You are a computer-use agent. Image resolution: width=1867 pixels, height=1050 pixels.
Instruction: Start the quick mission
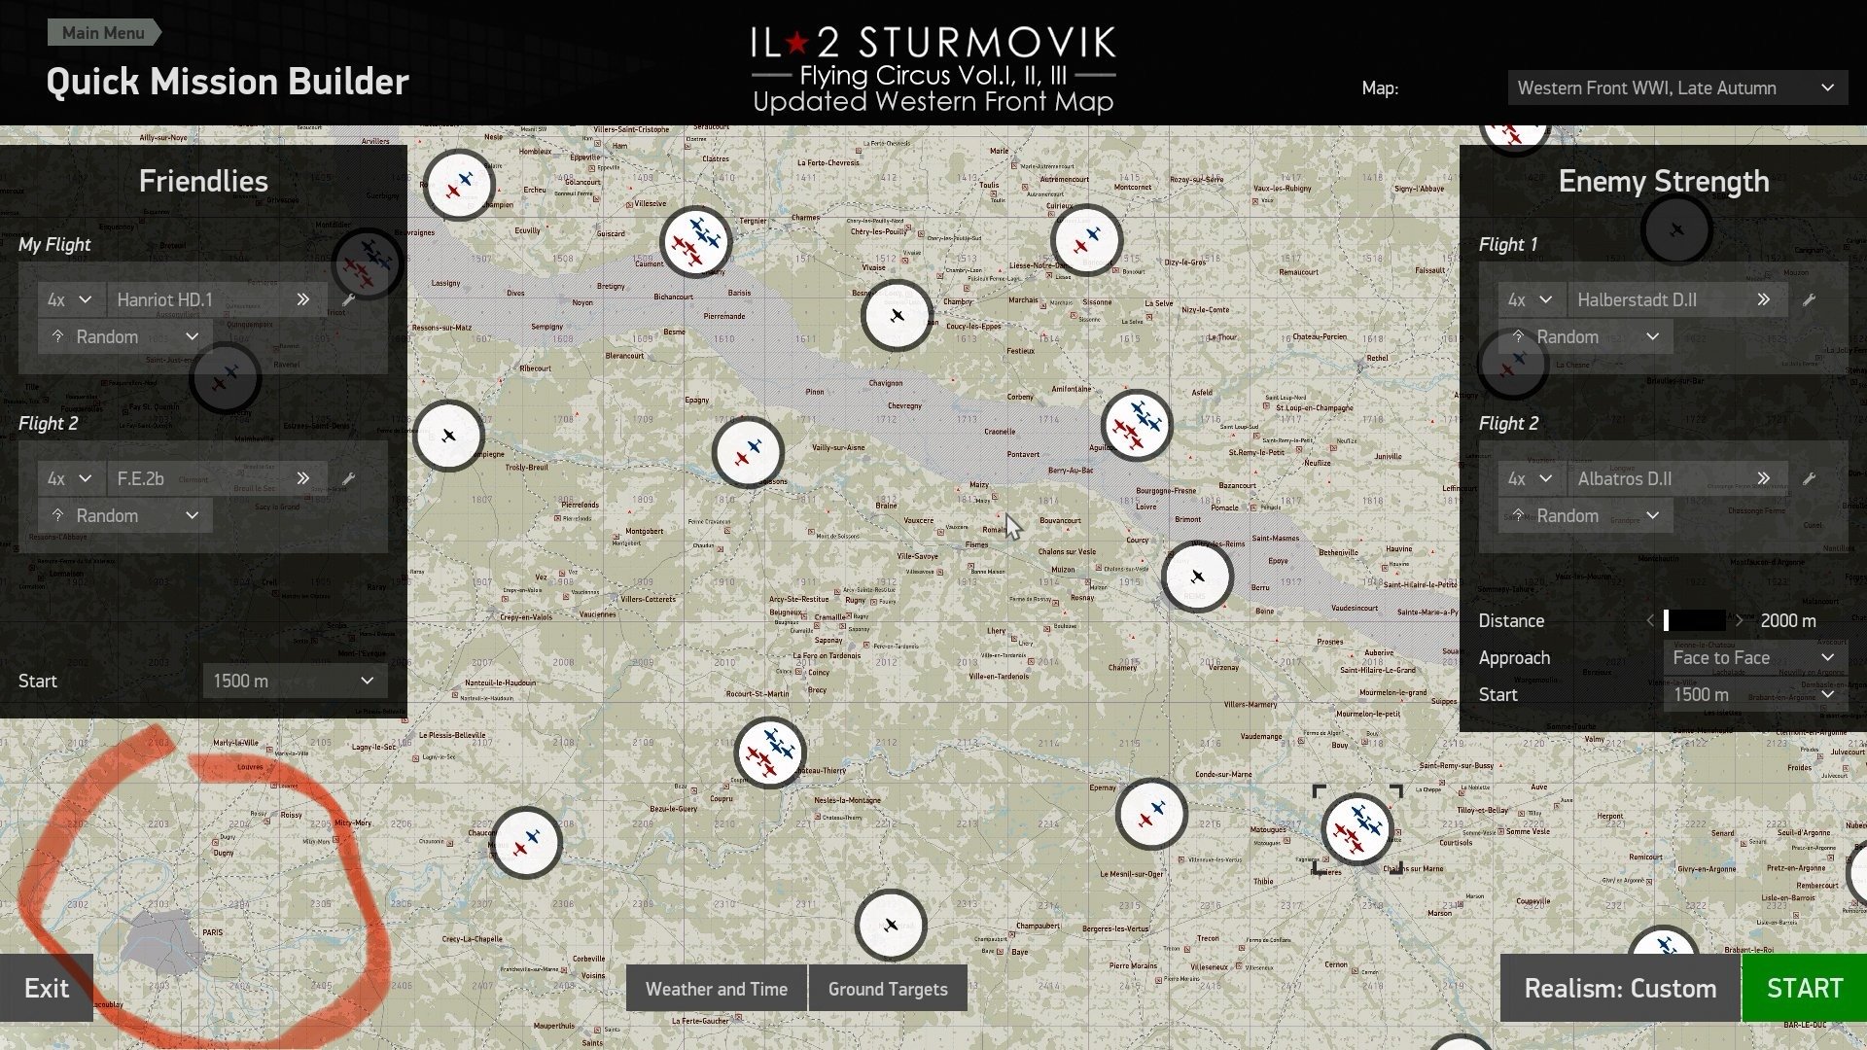pyautogui.click(x=1805, y=988)
